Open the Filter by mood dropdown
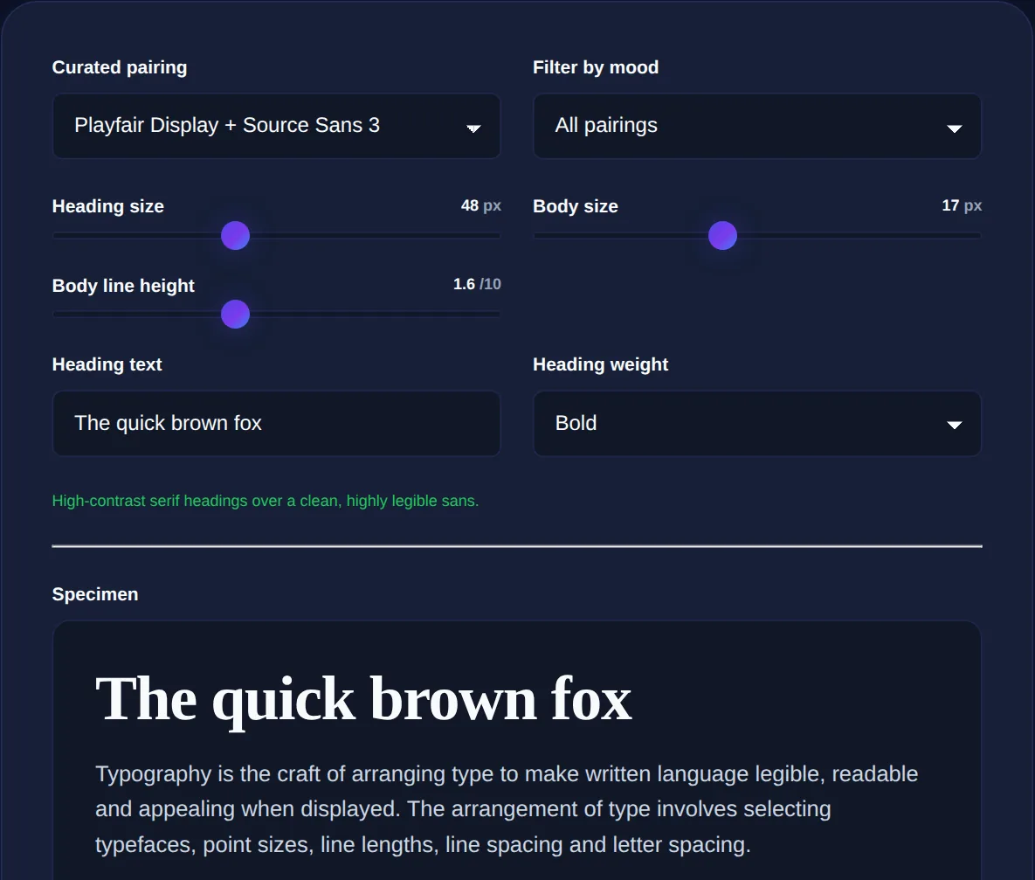The image size is (1035, 880). 757,126
